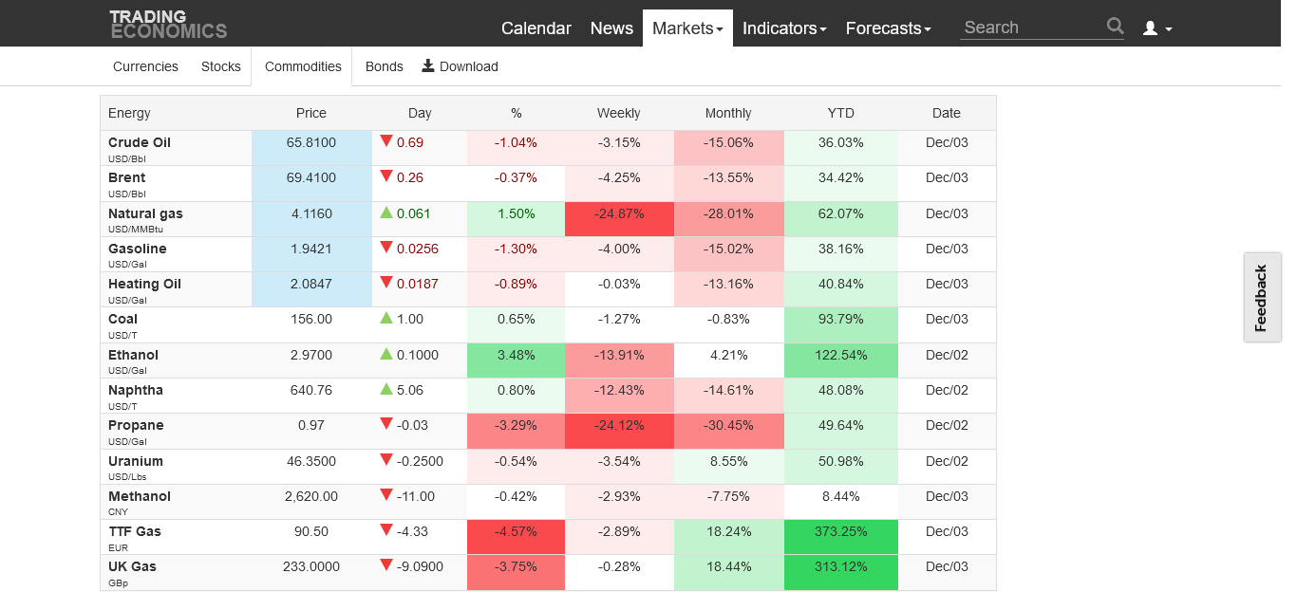Open the Calendar page link
This screenshot has width=1297, height=610.
pos(536,28)
